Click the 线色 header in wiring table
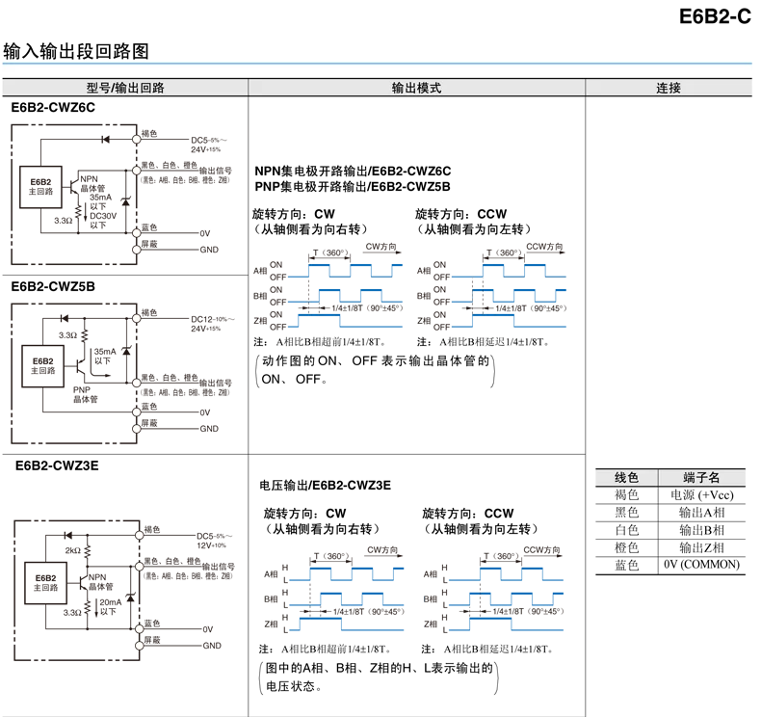 626,478
